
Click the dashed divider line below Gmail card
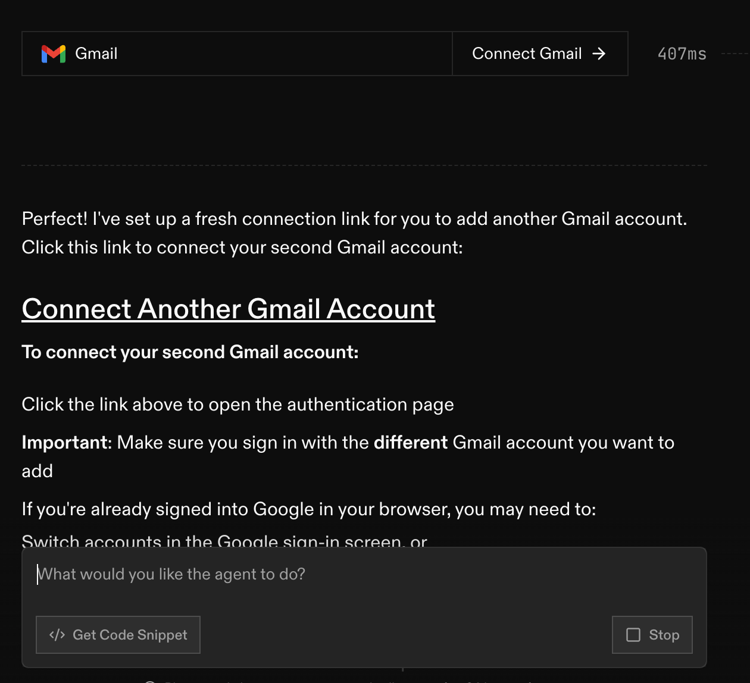click(x=364, y=165)
